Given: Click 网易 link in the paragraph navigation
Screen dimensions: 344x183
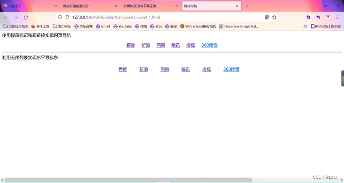Looking at the screenshot, I should [161, 45].
